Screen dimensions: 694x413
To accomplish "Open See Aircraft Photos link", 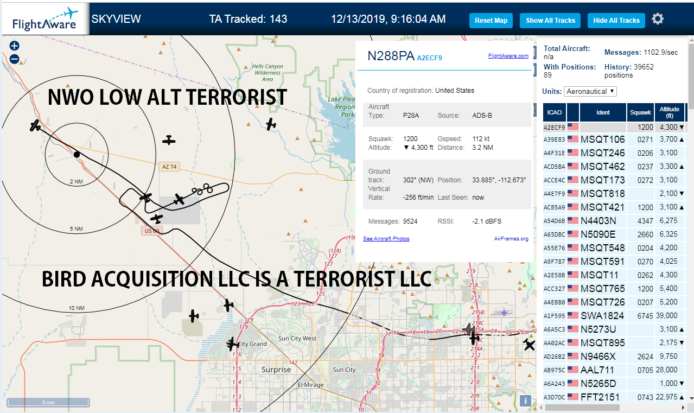I will coord(386,239).
